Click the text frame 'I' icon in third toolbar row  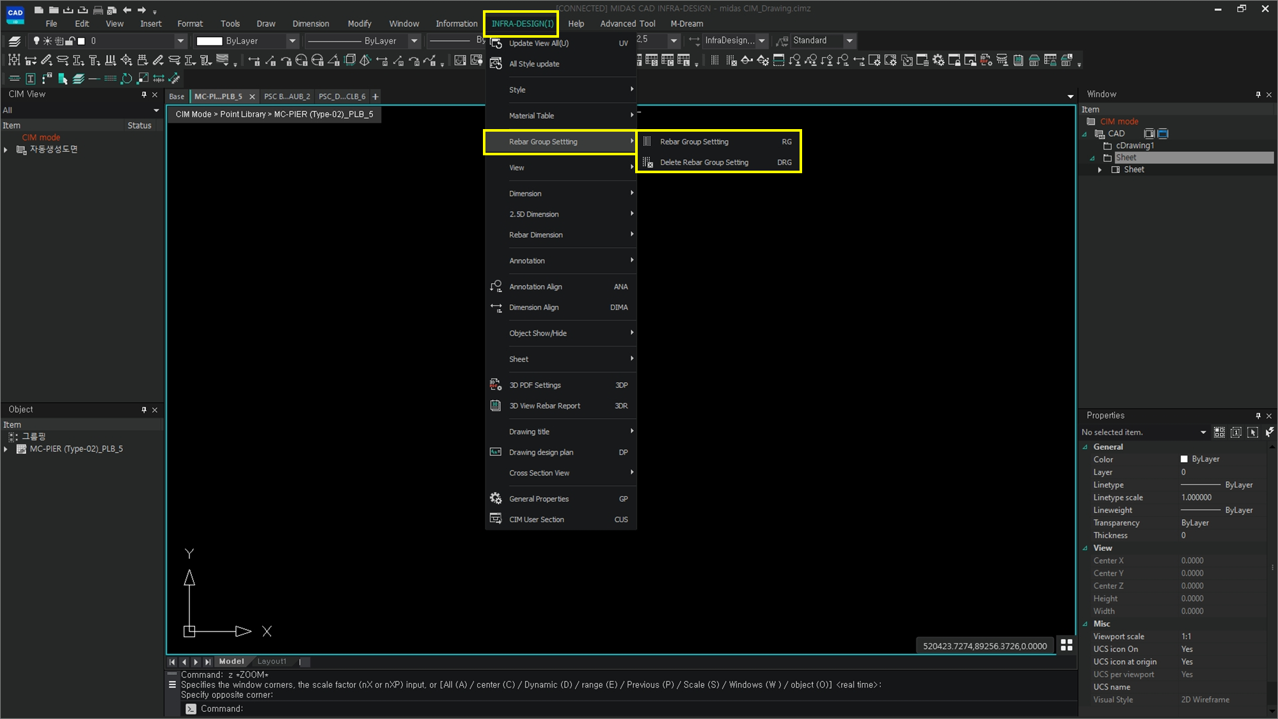(x=30, y=79)
